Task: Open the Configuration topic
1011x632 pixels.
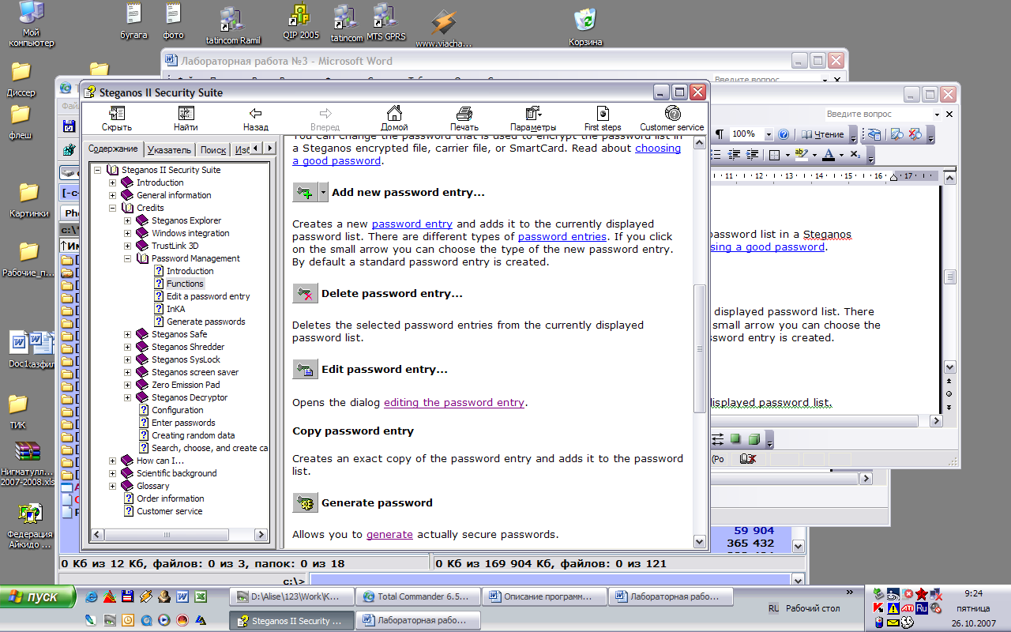Action: point(177,410)
